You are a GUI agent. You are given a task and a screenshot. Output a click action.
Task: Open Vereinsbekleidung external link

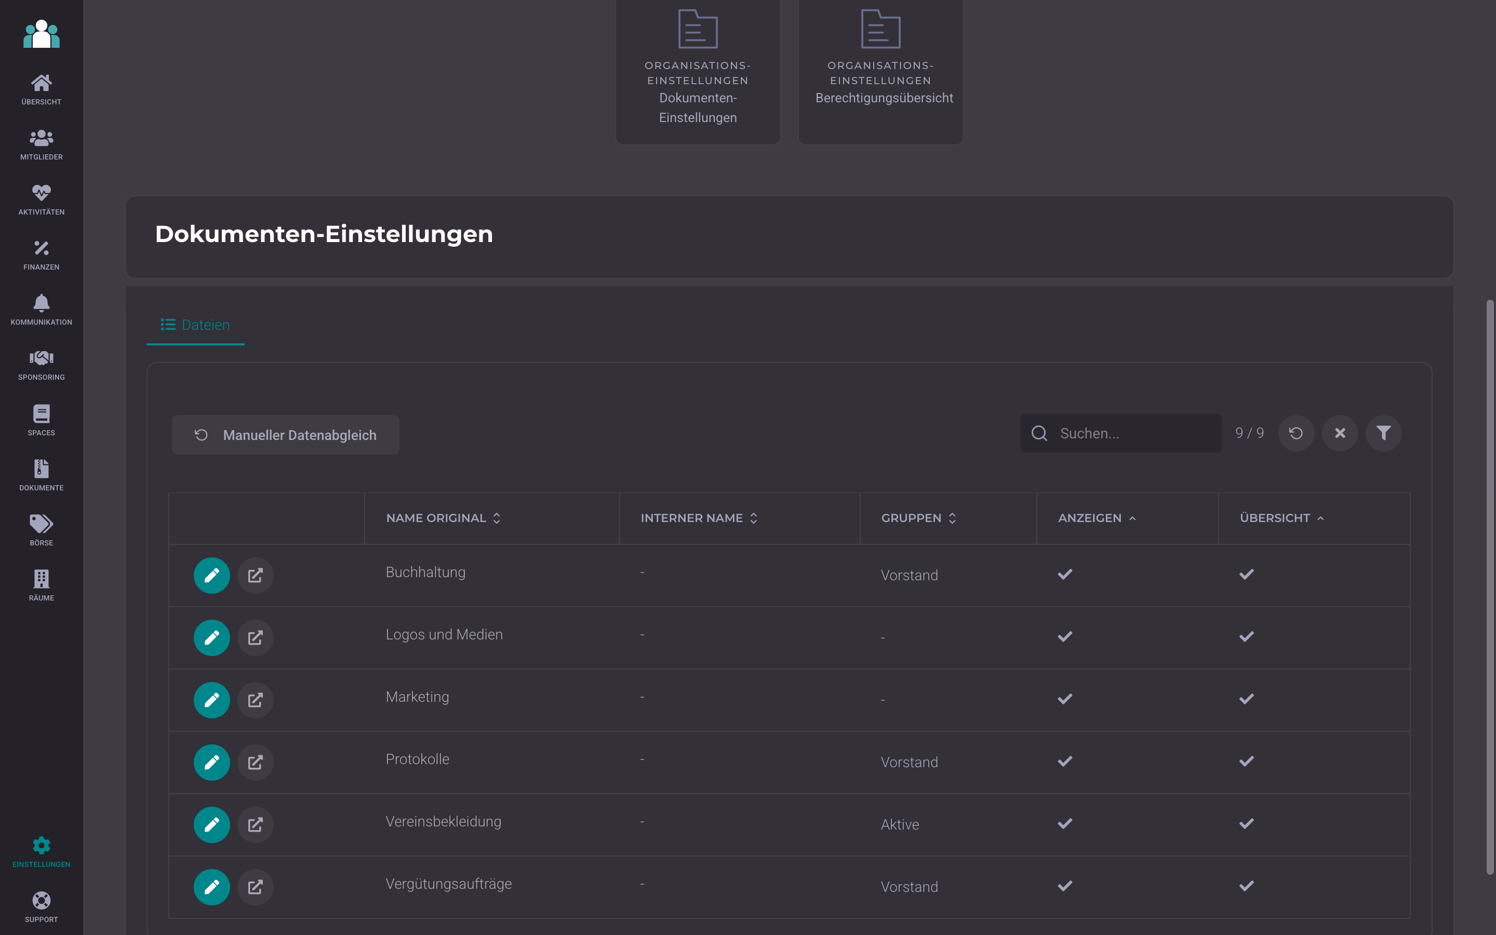(x=256, y=825)
